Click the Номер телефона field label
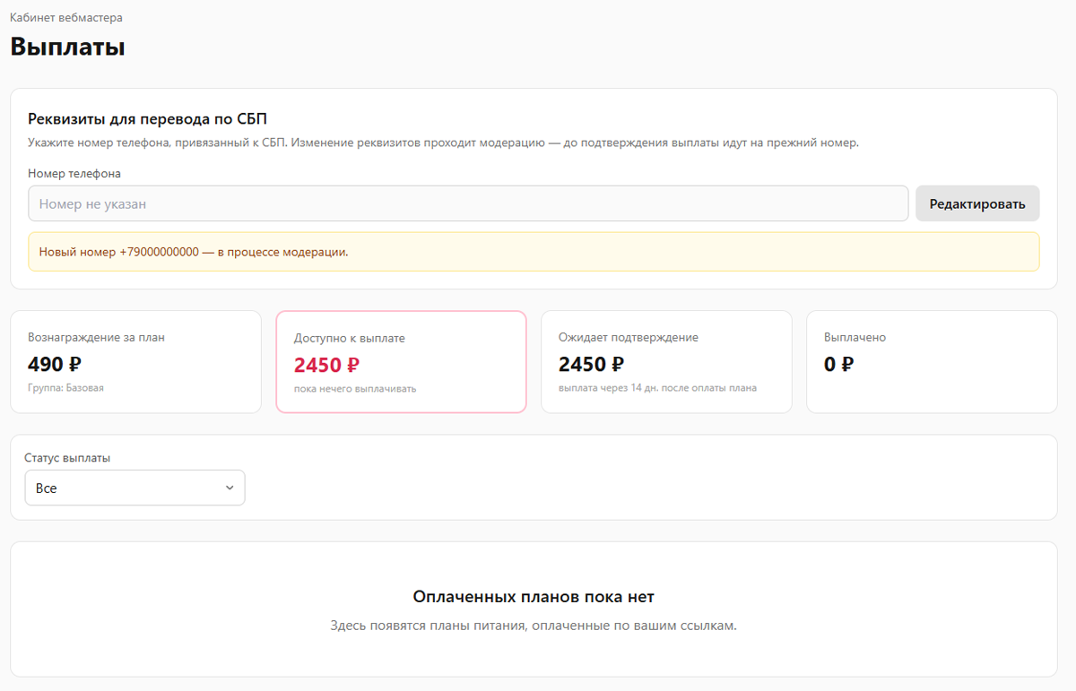The width and height of the screenshot is (1076, 691). [x=74, y=173]
